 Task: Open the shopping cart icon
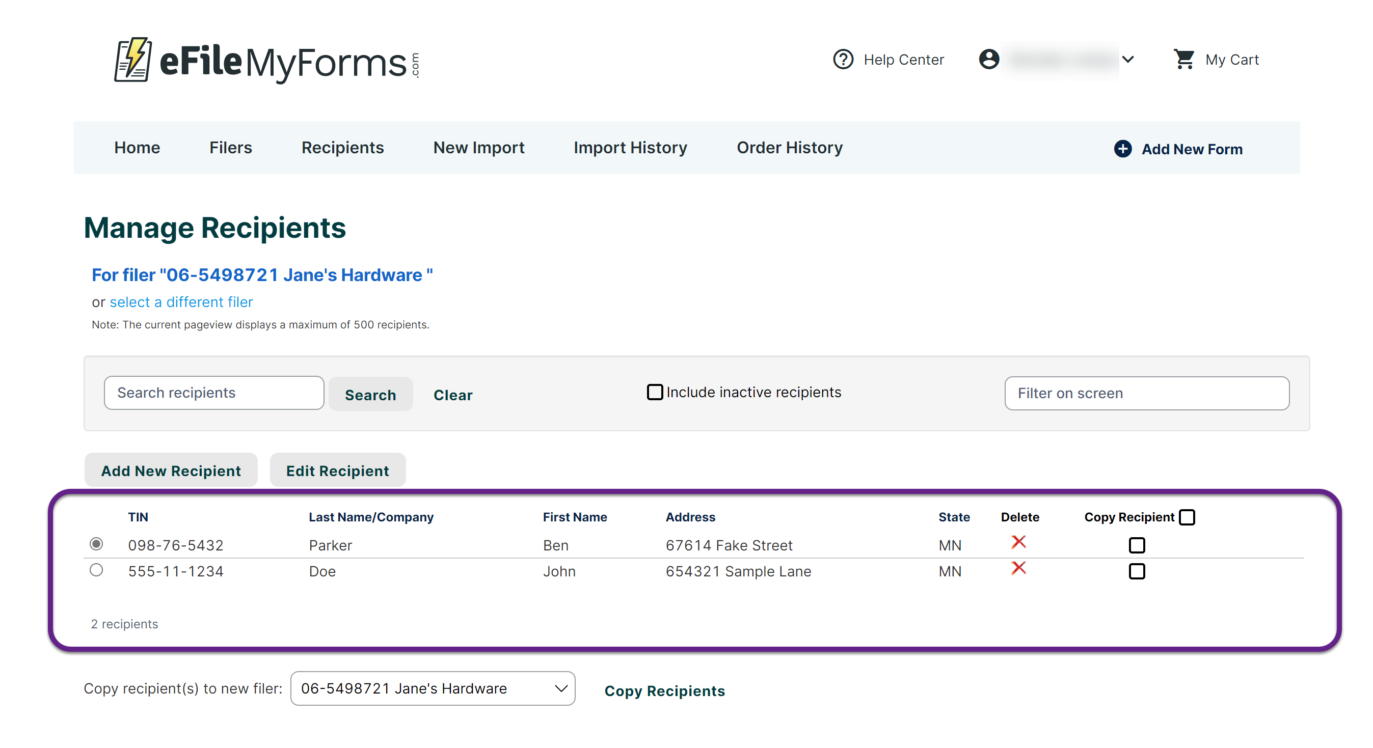[x=1184, y=59]
